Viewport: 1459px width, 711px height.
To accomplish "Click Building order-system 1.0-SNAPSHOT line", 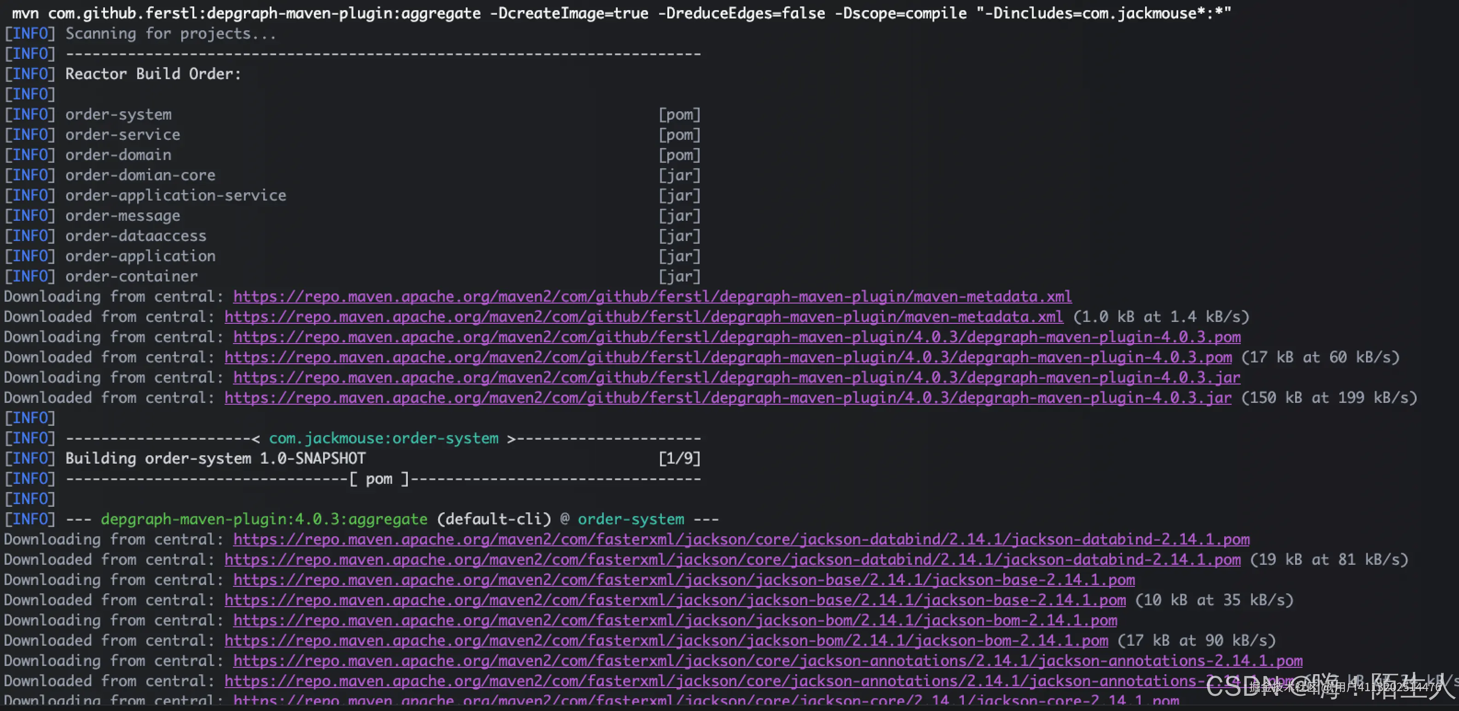I will (x=215, y=459).
